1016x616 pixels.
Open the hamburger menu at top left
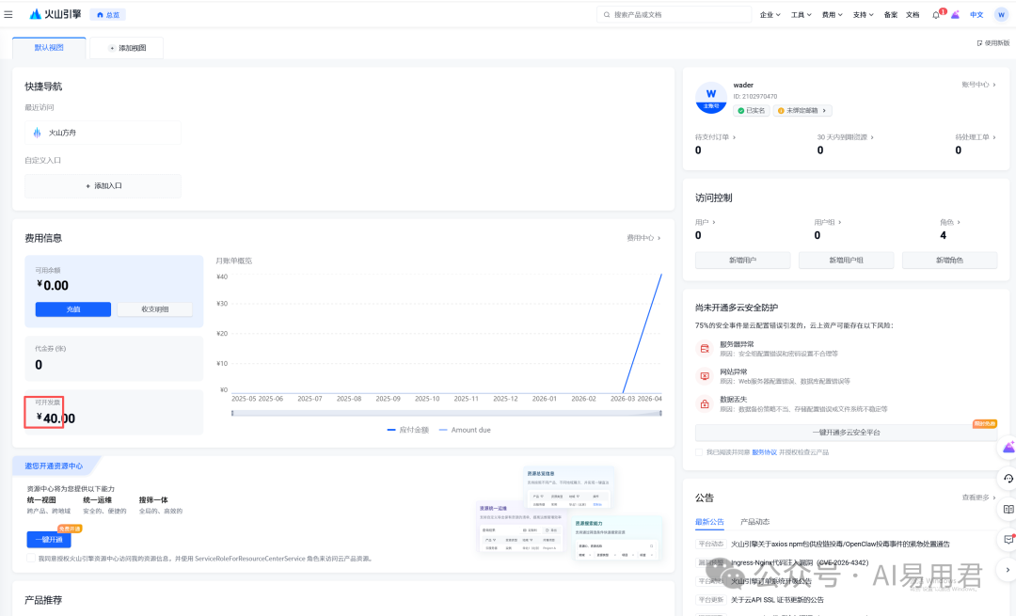[8, 14]
